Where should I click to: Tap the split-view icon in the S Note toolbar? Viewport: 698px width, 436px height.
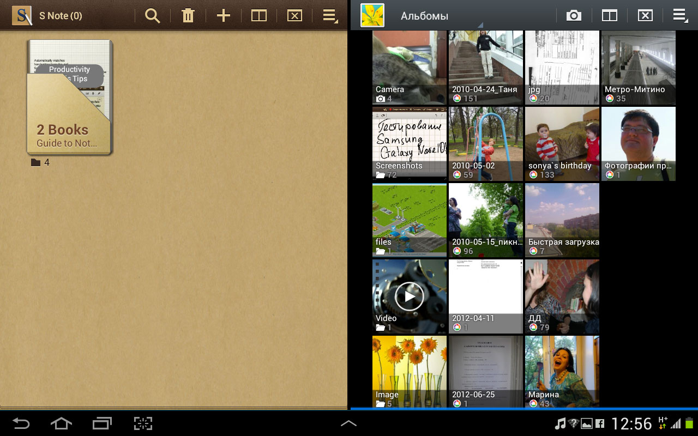(259, 16)
